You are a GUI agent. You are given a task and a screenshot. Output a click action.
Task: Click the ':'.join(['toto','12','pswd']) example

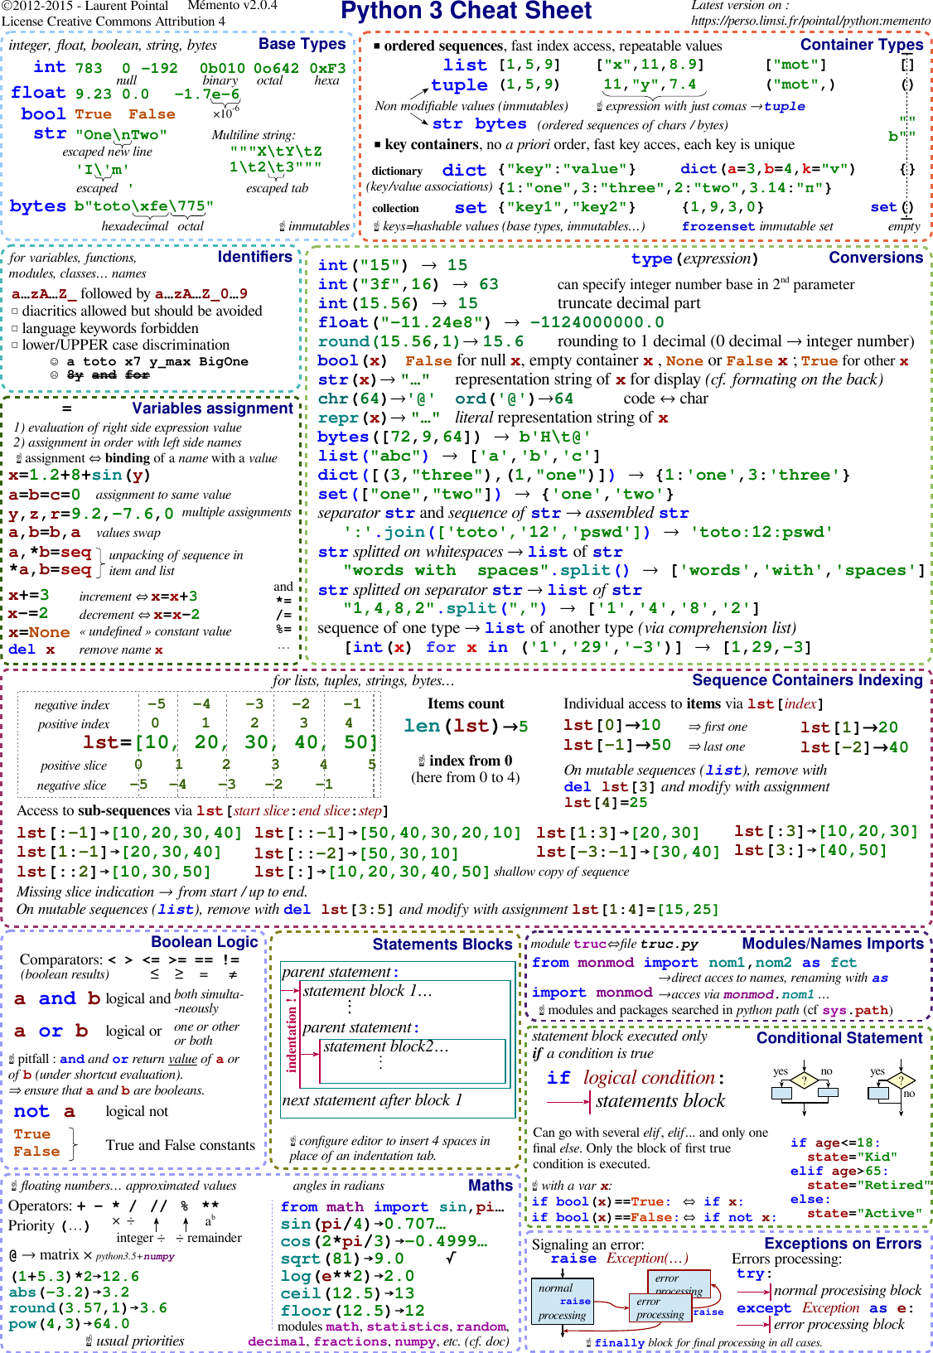click(588, 532)
